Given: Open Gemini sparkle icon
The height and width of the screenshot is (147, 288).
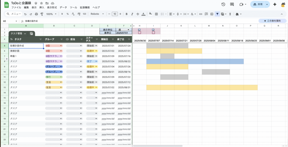Looking at the screenshot, I should coord(275,5).
